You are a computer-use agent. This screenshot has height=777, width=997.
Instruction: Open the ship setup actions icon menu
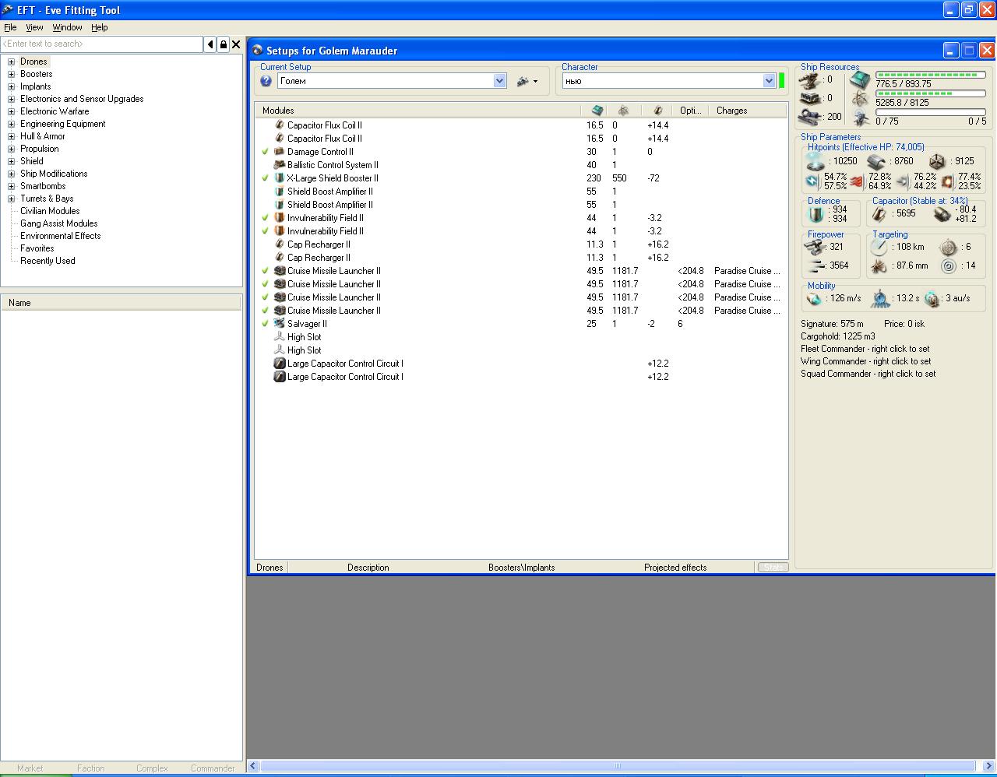pos(527,81)
